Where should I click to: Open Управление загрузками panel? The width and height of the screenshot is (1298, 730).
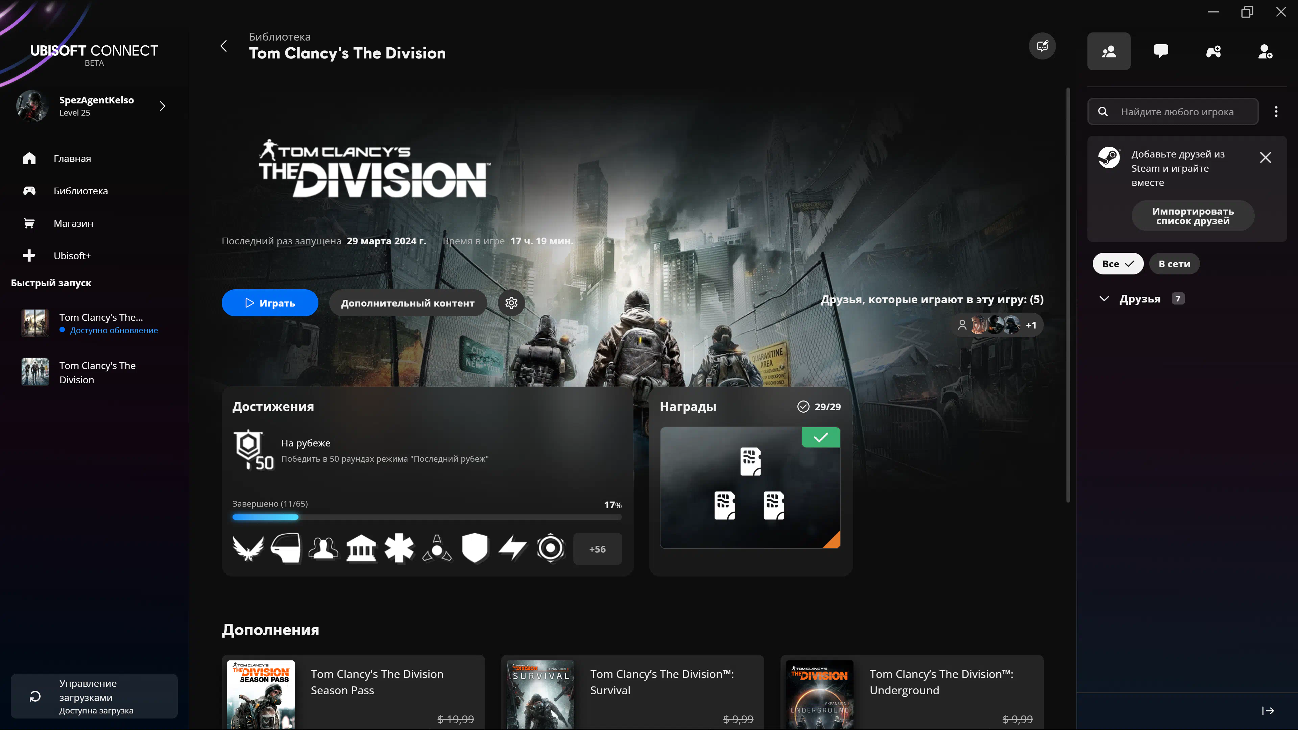(94, 696)
